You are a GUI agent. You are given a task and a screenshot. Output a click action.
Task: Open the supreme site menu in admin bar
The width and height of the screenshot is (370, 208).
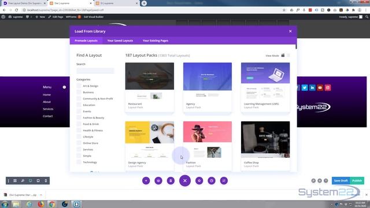click(x=16, y=17)
